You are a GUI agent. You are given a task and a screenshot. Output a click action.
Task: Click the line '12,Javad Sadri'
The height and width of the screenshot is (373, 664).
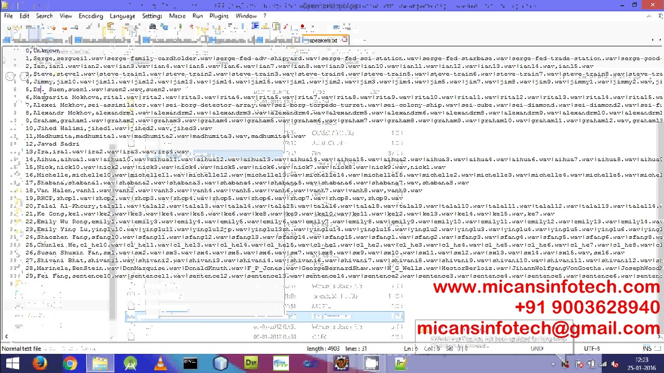point(52,144)
